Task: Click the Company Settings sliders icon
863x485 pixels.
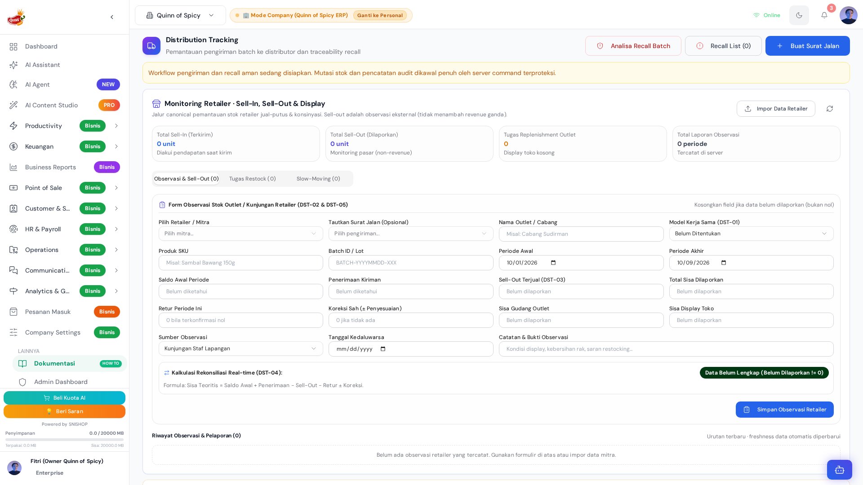Action: click(13, 332)
